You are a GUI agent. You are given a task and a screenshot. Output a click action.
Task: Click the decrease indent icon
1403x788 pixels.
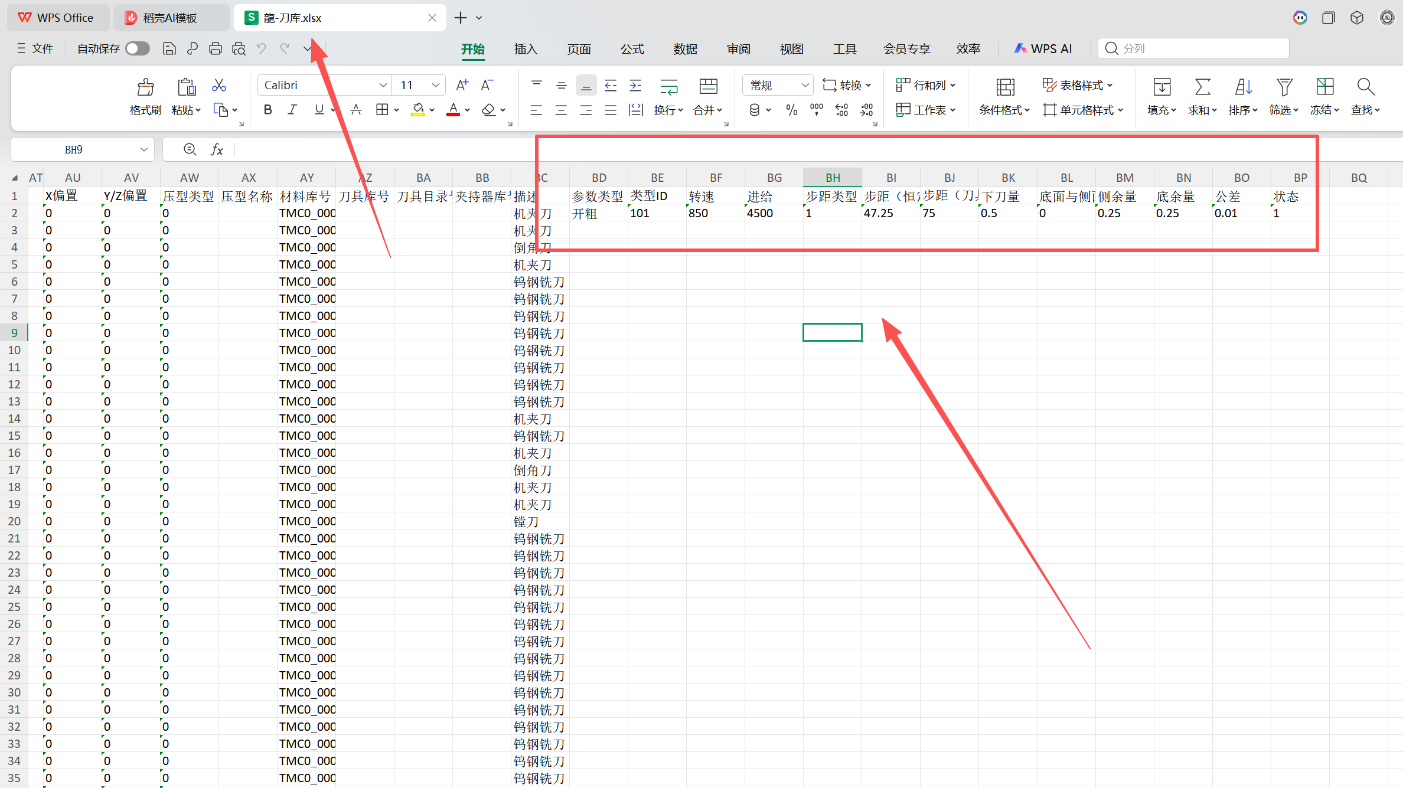click(611, 85)
